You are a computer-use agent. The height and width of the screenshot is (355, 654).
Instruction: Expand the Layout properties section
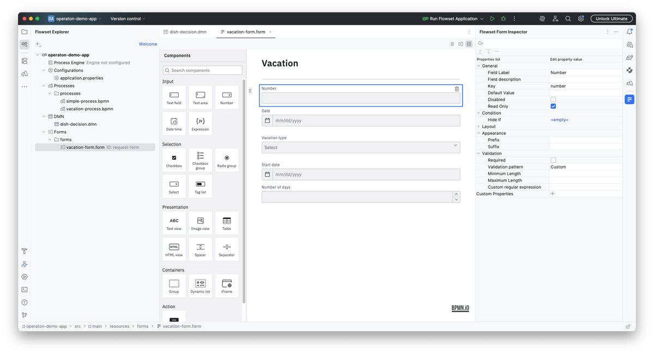(x=479, y=127)
